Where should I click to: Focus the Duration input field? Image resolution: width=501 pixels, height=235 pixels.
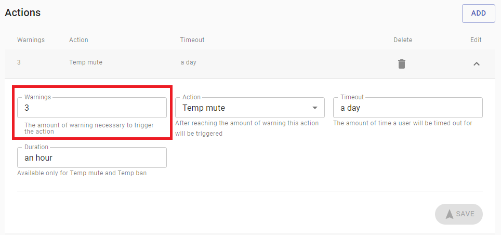point(91,158)
